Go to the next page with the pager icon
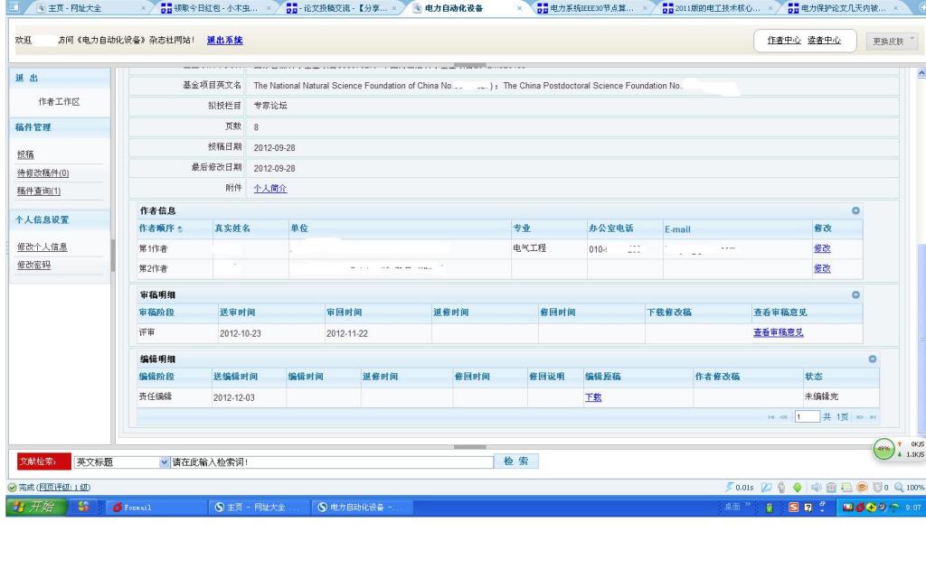The height and width of the screenshot is (578, 926). 860,417
